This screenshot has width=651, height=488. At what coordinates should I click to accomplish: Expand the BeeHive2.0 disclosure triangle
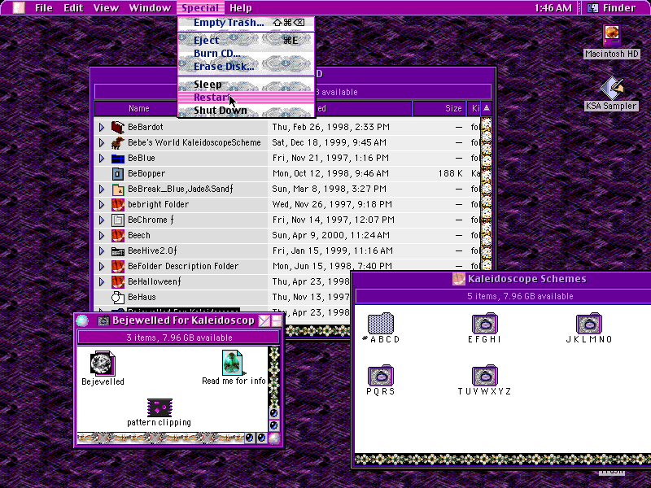point(101,251)
